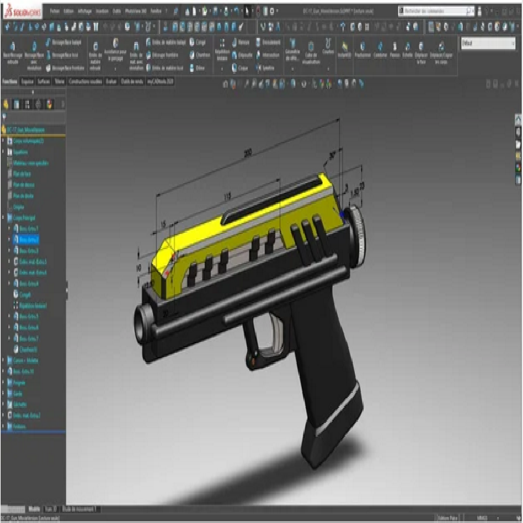Open Assistance pour le perçage tool

(116, 50)
